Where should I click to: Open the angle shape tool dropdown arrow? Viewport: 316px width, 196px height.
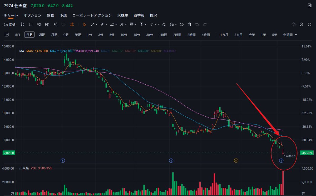coord(116,24)
